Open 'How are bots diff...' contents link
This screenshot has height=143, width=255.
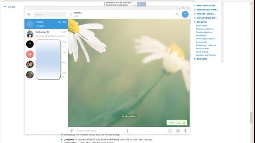[206, 18]
